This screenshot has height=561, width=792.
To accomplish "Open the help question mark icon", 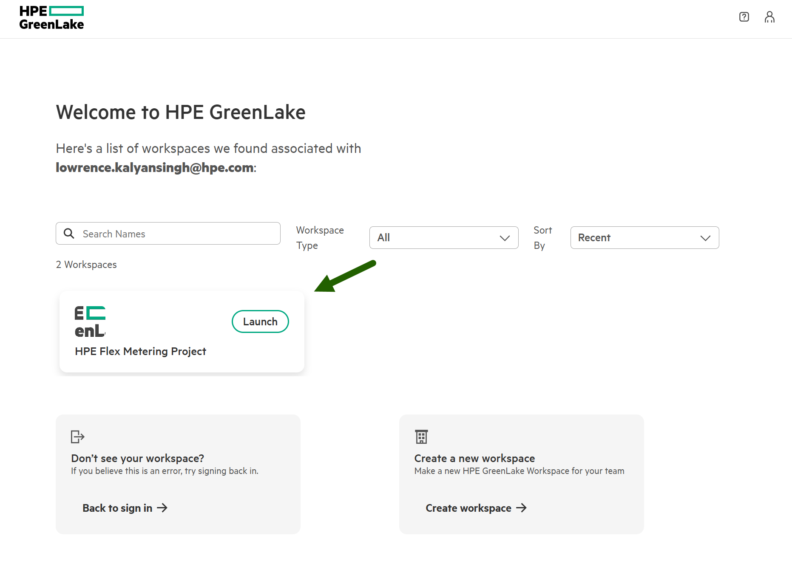I will tap(744, 17).
